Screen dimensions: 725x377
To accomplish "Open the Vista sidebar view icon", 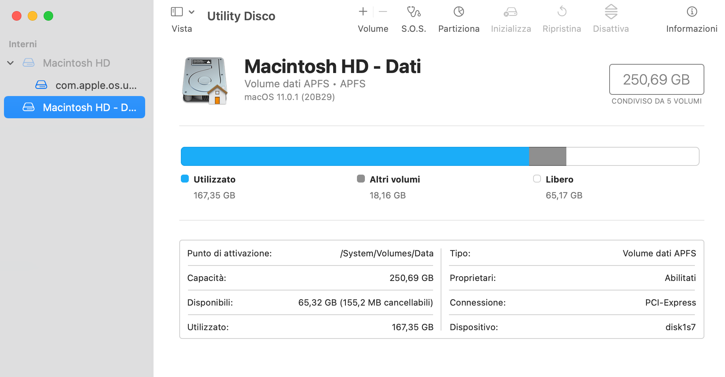I will tap(176, 12).
